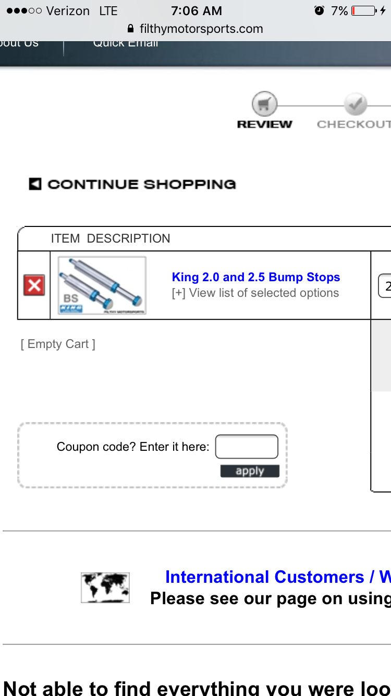
Task: Tap the battery icon in status bar
Action: pyautogui.click(x=364, y=11)
